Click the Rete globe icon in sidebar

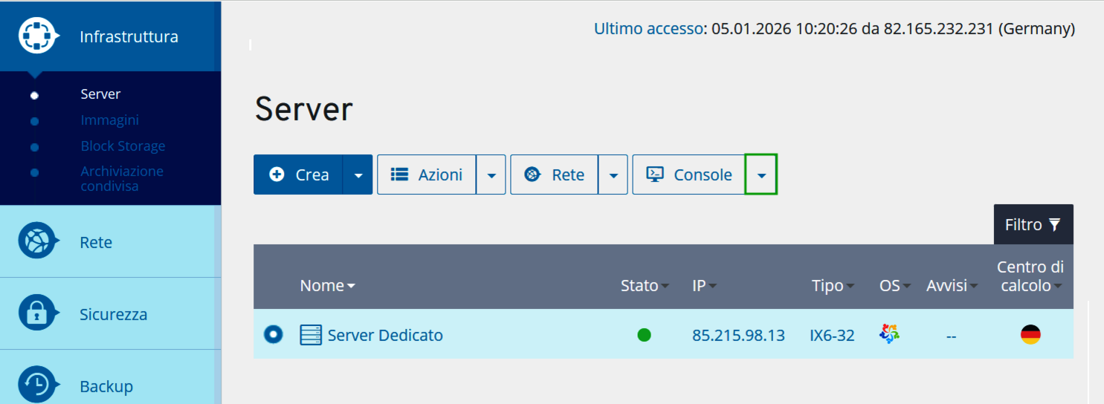37,241
